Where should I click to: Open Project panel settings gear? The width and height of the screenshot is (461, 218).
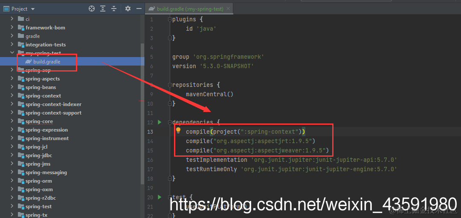(128, 9)
